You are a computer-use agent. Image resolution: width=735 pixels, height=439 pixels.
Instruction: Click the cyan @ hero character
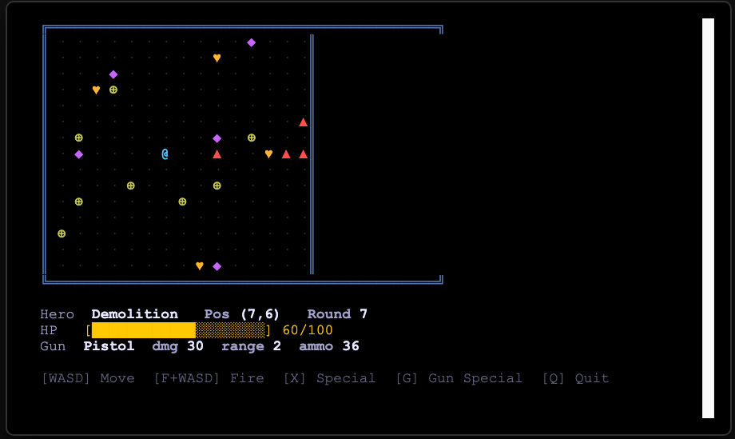pyautogui.click(x=165, y=154)
